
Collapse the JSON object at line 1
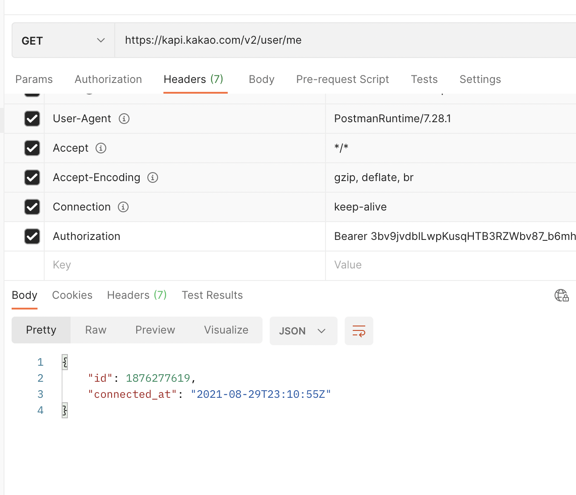click(x=64, y=362)
